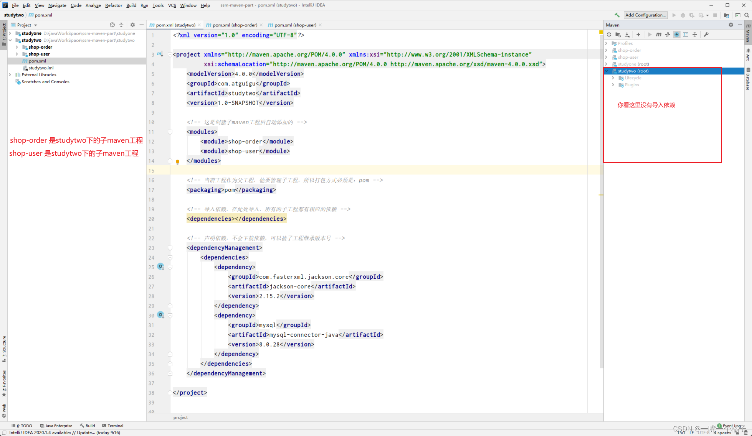Collapse all in Project panel
752x436 pixels.
pyautogui.click(x=121, y=25)
